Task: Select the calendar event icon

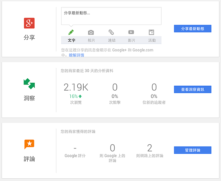Action: 151,32
